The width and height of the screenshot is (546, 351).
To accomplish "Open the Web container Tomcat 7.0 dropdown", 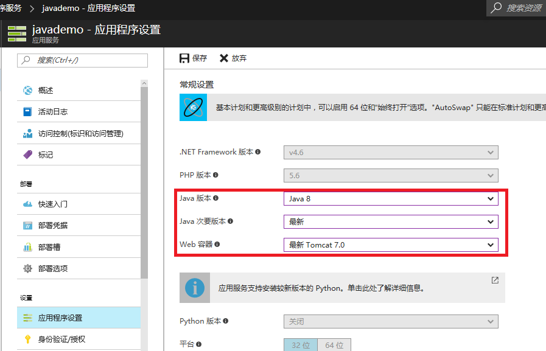I will (391, 245).
